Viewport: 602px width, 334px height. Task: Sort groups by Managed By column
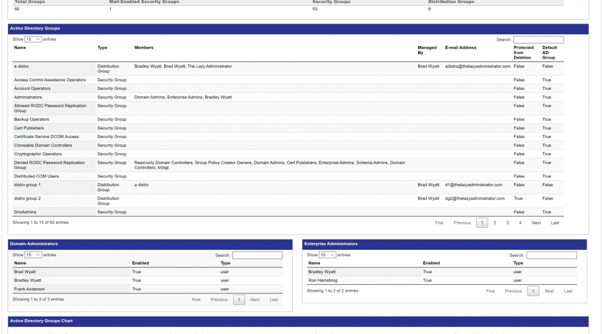(427, 50)
